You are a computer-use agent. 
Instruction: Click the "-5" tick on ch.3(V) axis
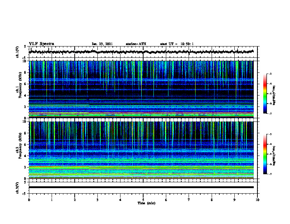[25, 194]
